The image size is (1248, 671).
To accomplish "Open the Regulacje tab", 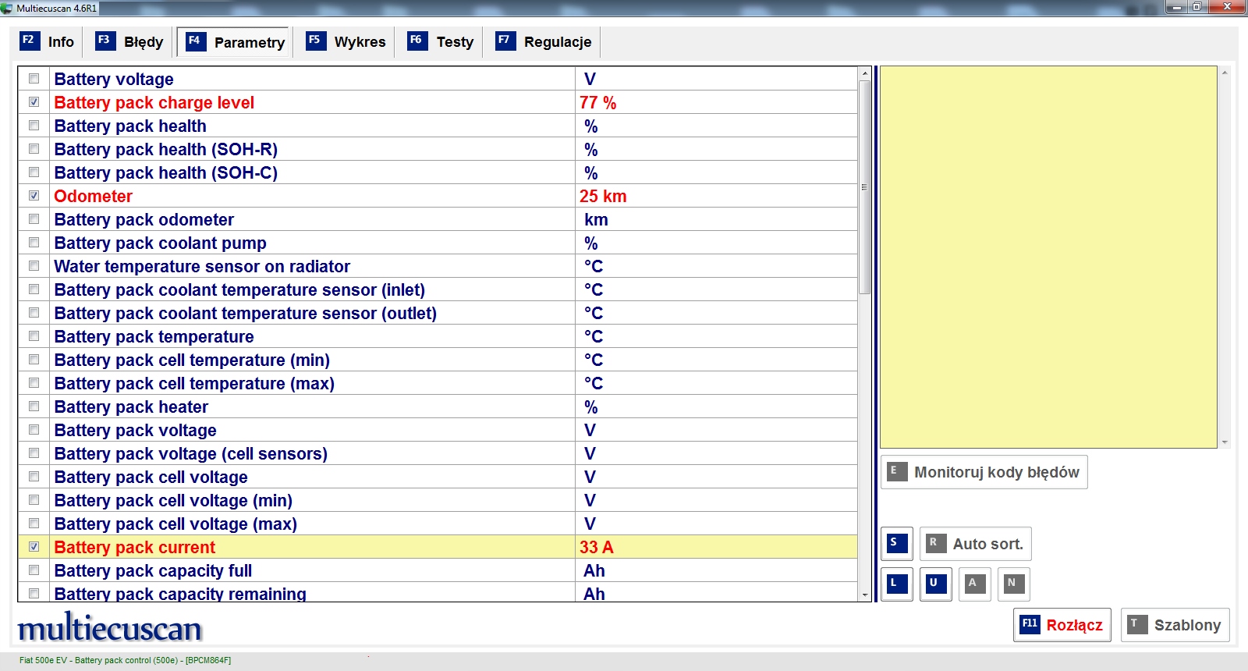I will point(544,42).
